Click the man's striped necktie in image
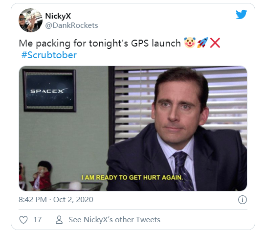This screenshot has width=266, height=233. click(x=182, y=171)
